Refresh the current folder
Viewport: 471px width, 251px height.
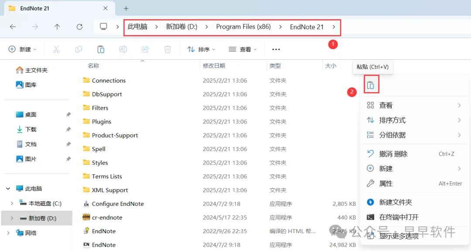[79, 27]
